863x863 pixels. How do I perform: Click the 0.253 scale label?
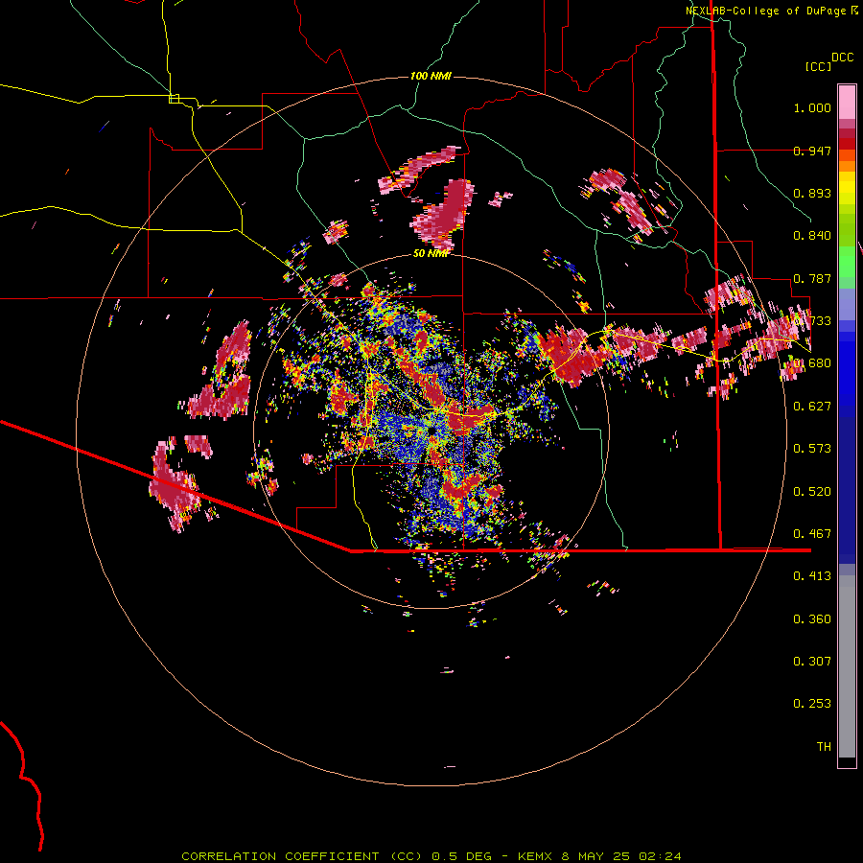[812, 704]
